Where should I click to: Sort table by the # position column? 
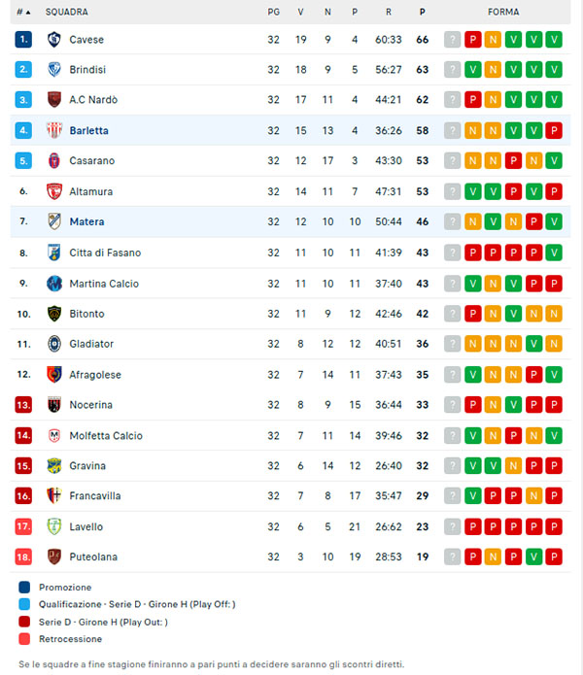(x=23, y=12)
